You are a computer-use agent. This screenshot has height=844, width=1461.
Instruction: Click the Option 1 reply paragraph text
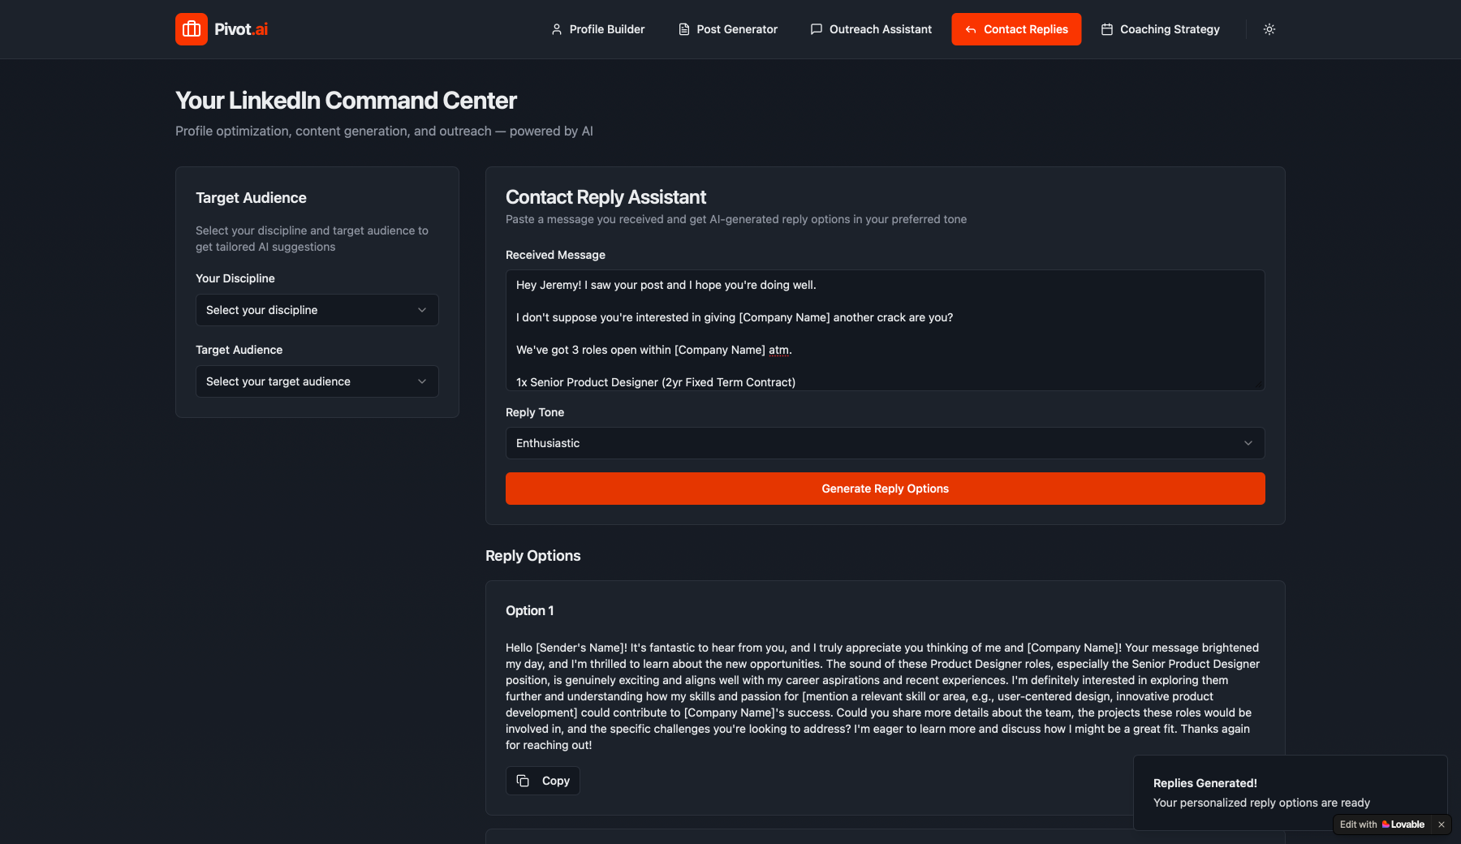point(883,696)
